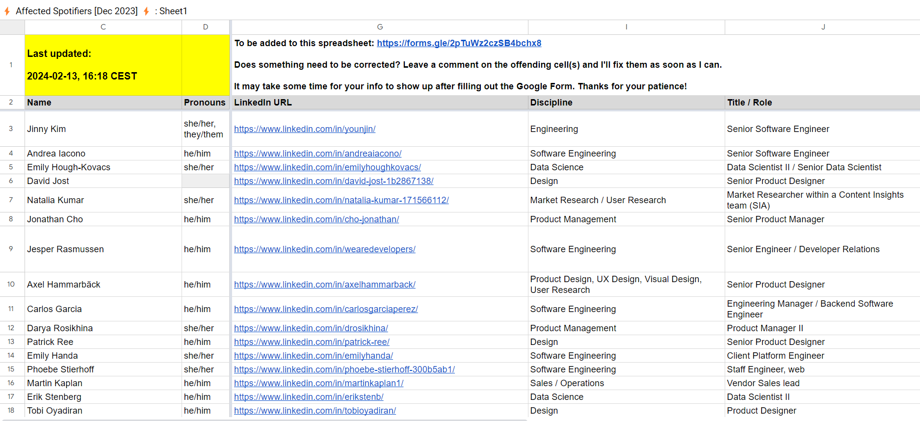Select column D header

(x=206, y=27)
